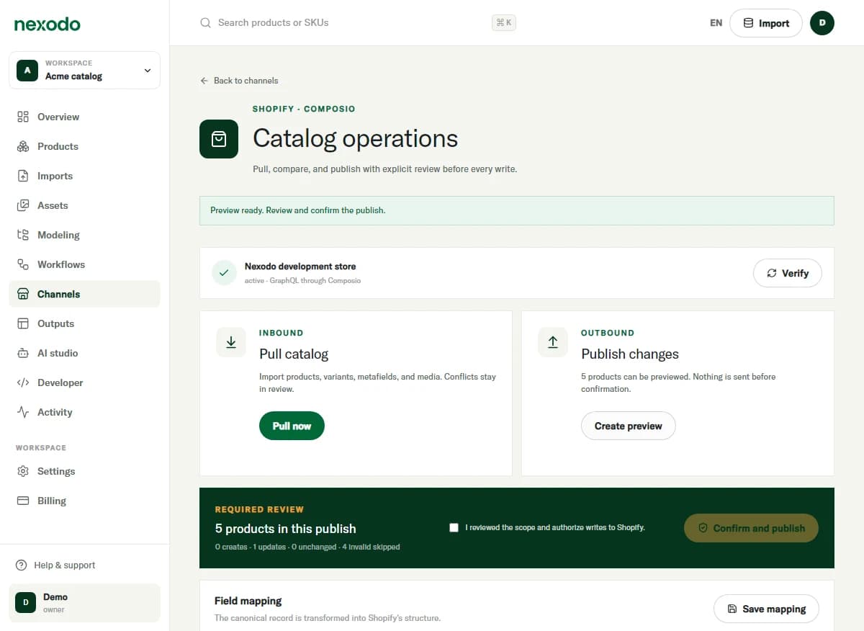Open the Outputs page
Image resolution: width=864 pixels, height=631 pixels.
(84, 323)
